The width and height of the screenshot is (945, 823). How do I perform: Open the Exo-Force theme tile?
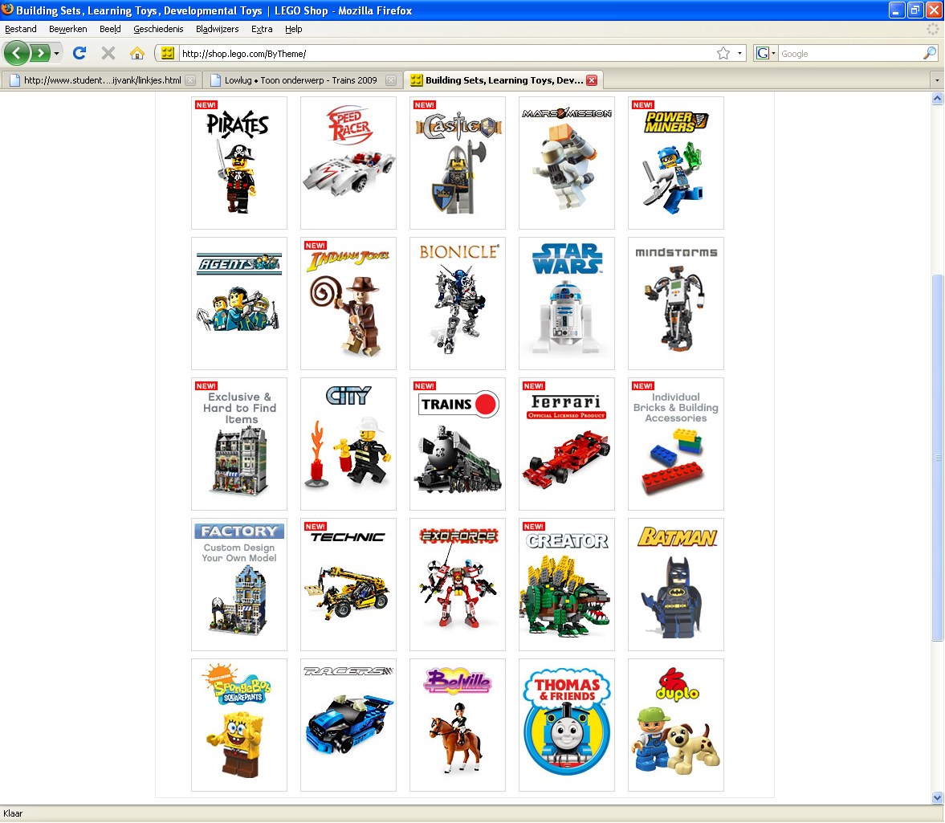(x=458, y=584)
